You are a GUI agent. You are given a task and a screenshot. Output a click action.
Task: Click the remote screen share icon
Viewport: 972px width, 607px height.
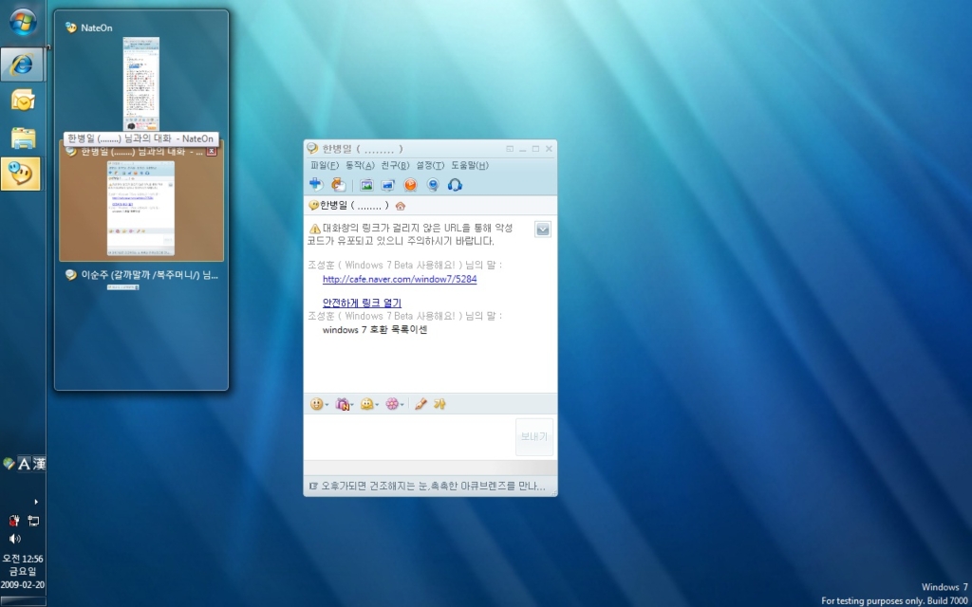(388, 185)
